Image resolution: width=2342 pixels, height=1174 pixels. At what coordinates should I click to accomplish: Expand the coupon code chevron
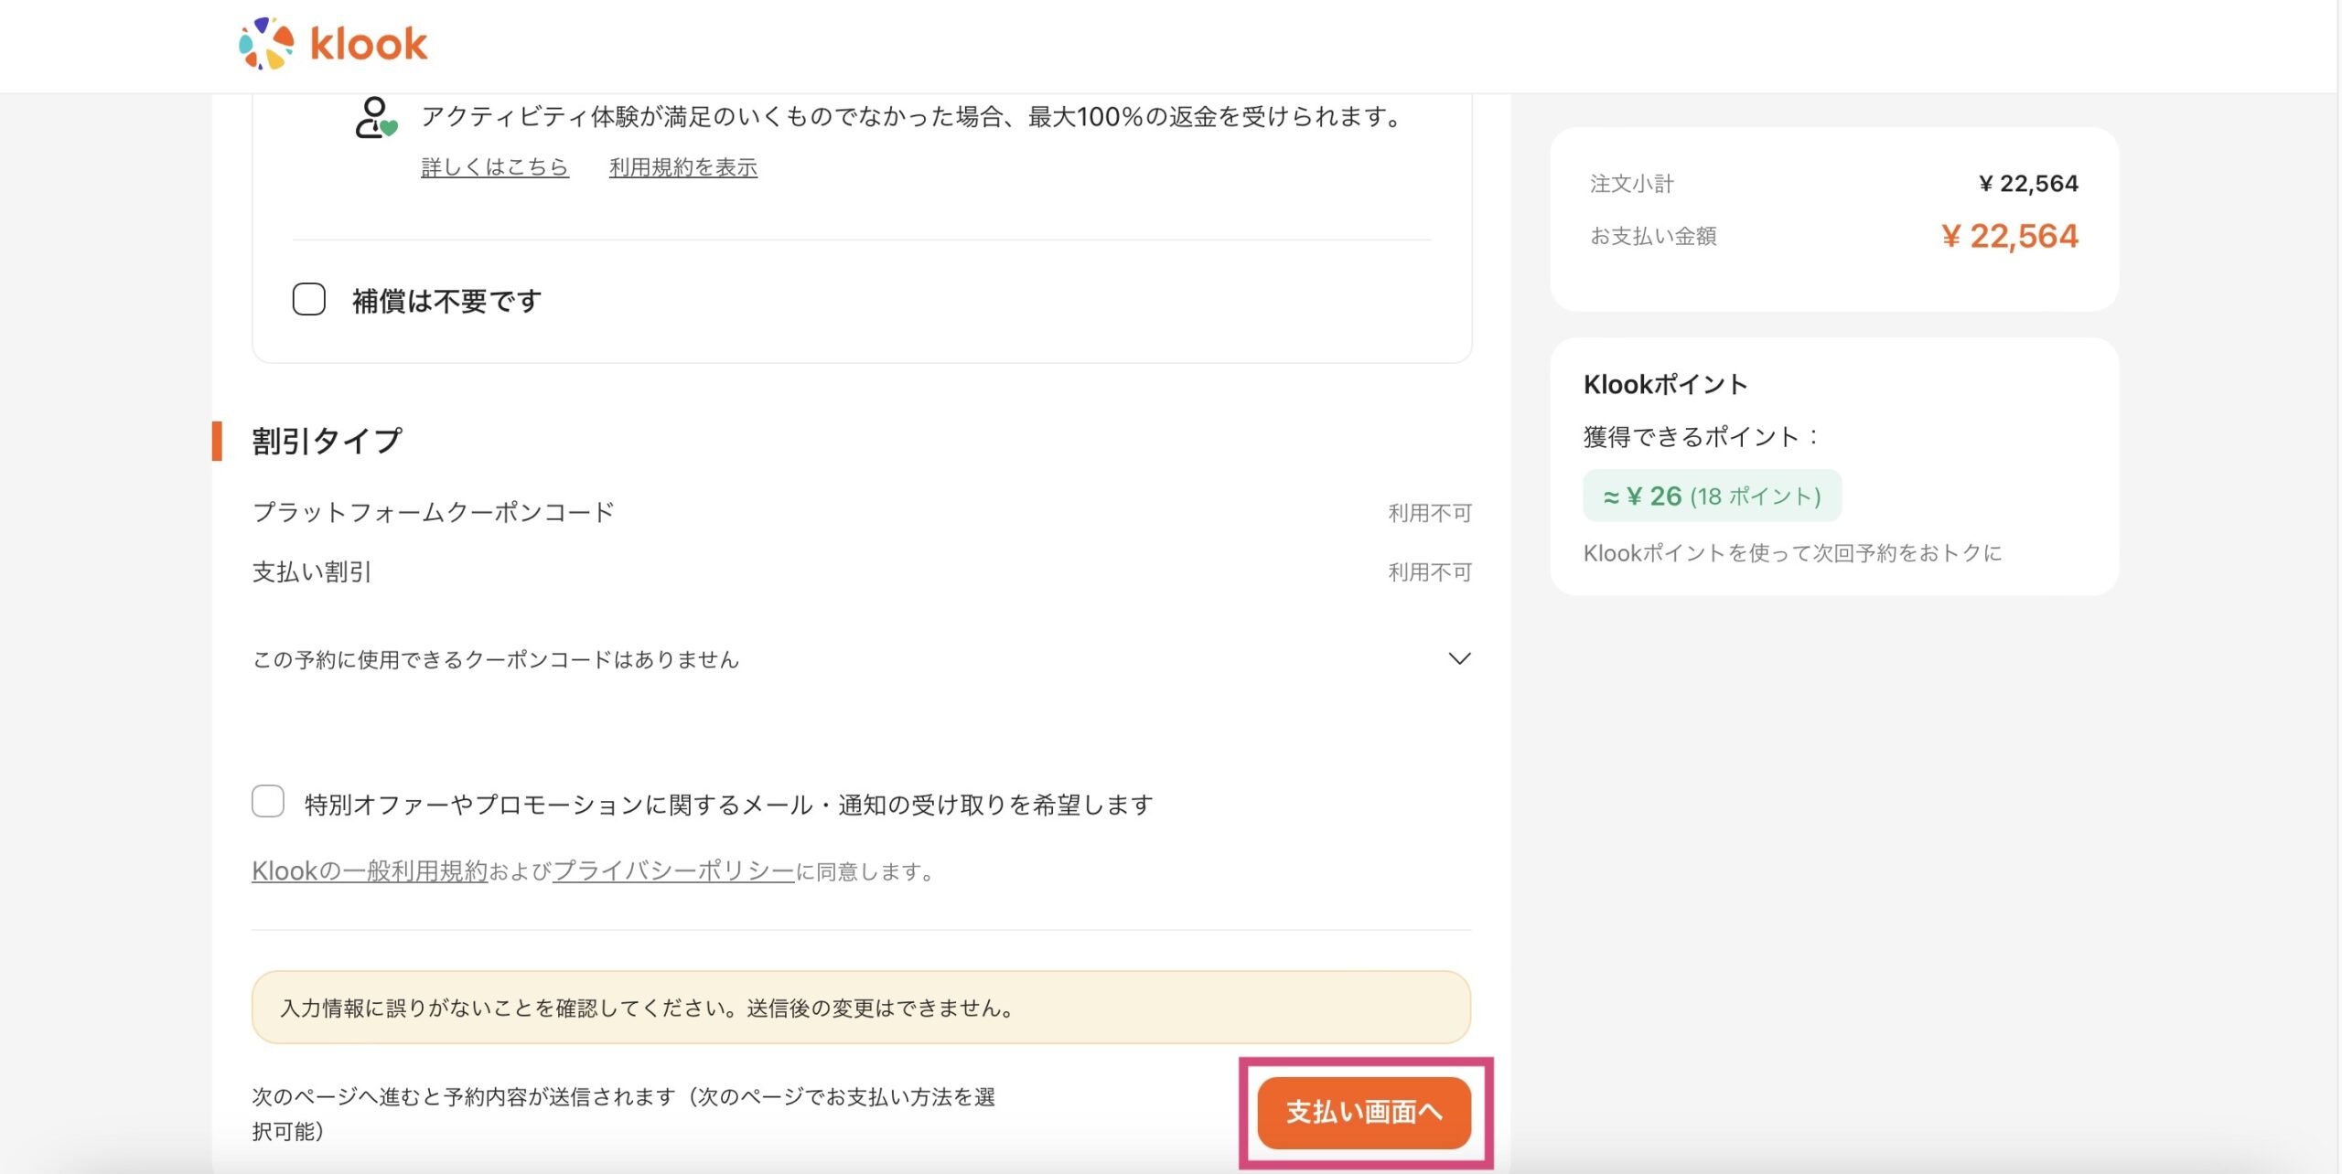click(1459, 658)
